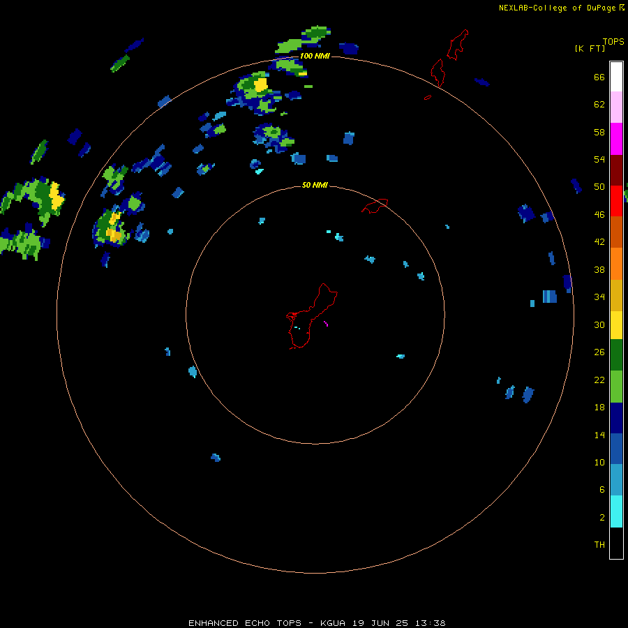
Task: Click the red island outline on the 50 NMI ring
Action: click(x=375, y=206)
